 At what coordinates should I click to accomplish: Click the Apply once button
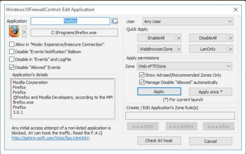pyautogui.click(x=211, y=92)
